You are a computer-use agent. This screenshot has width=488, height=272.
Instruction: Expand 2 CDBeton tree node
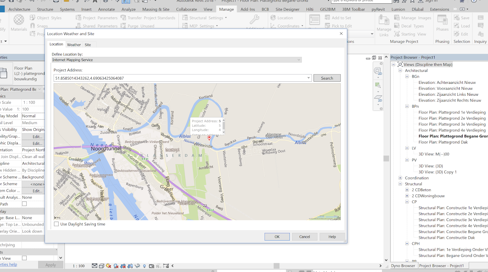407,190
